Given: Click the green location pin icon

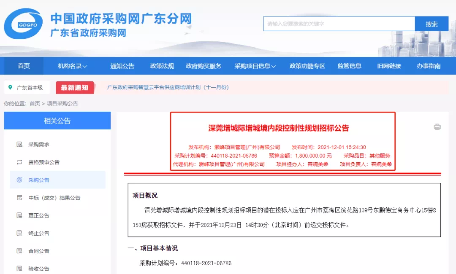Looking at the screenshot, I should [x=10, y=87].
